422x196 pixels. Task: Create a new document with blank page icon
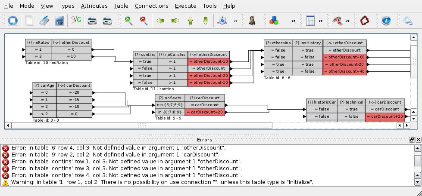click(29, 21)
